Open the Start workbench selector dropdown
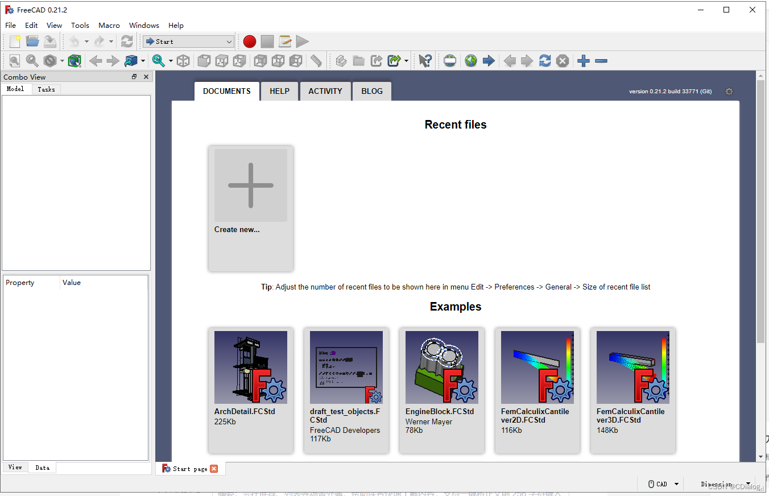 click(189, 42)
